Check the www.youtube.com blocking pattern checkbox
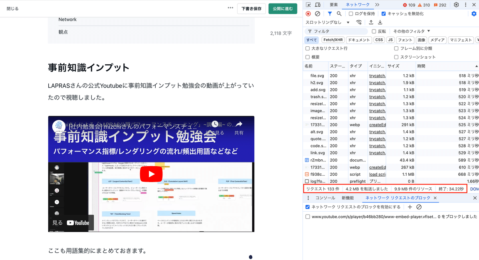This screenshot has height=260, width=479. click(x=307, y=216)
